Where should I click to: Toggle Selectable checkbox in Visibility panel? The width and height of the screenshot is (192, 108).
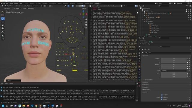click(162, 95)
